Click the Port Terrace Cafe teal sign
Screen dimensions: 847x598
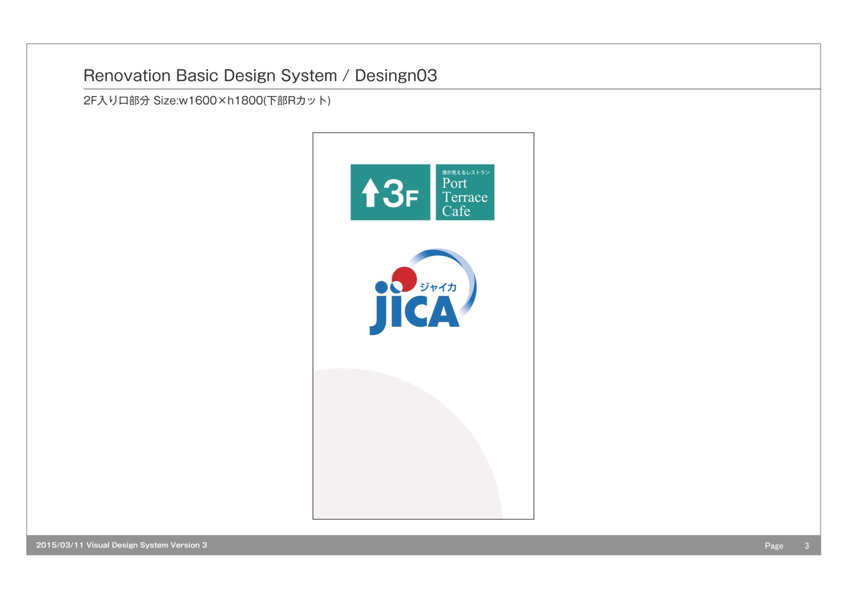click(x=465, y=192)
